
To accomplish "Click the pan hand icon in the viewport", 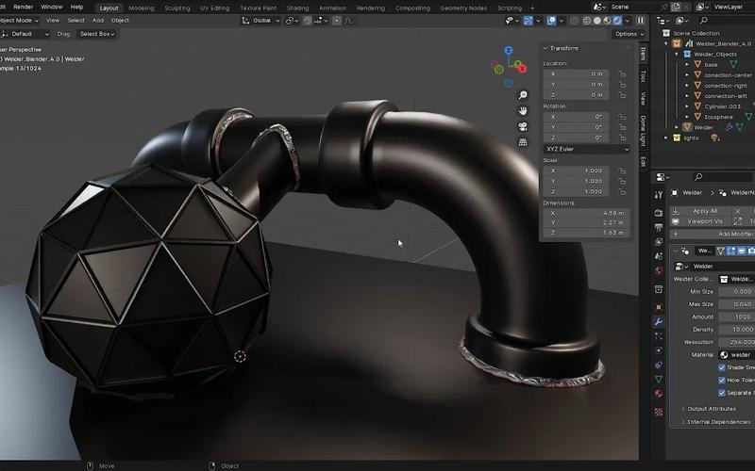I will [x=523, y=110].
